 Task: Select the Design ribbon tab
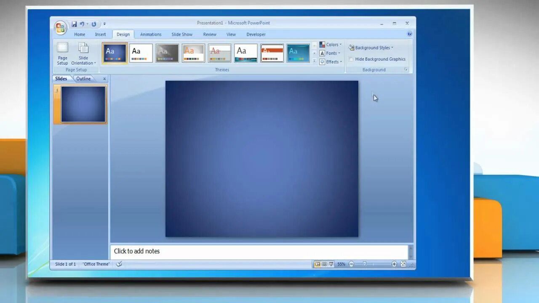tap(123, 35)
